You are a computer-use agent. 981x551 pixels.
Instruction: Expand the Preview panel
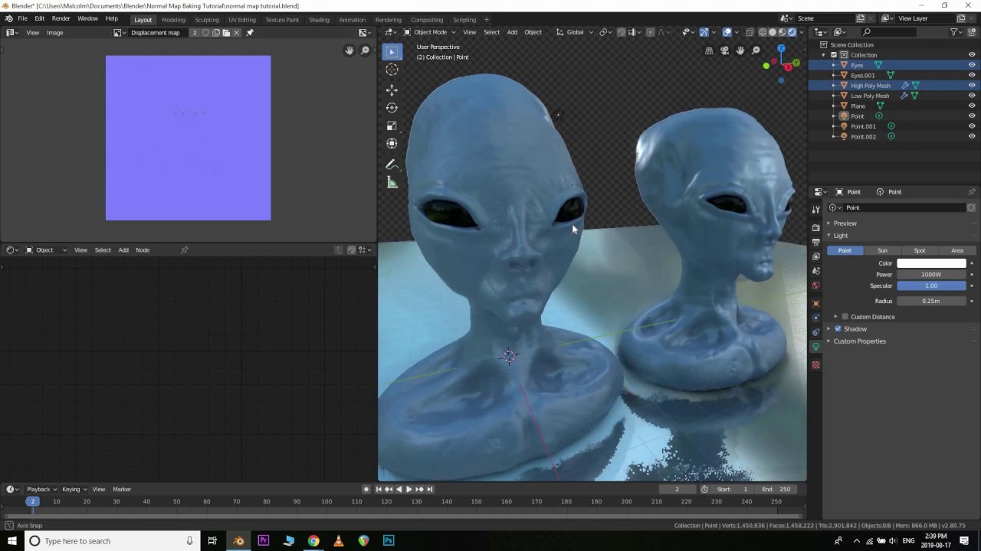click(x=845, y=223)
